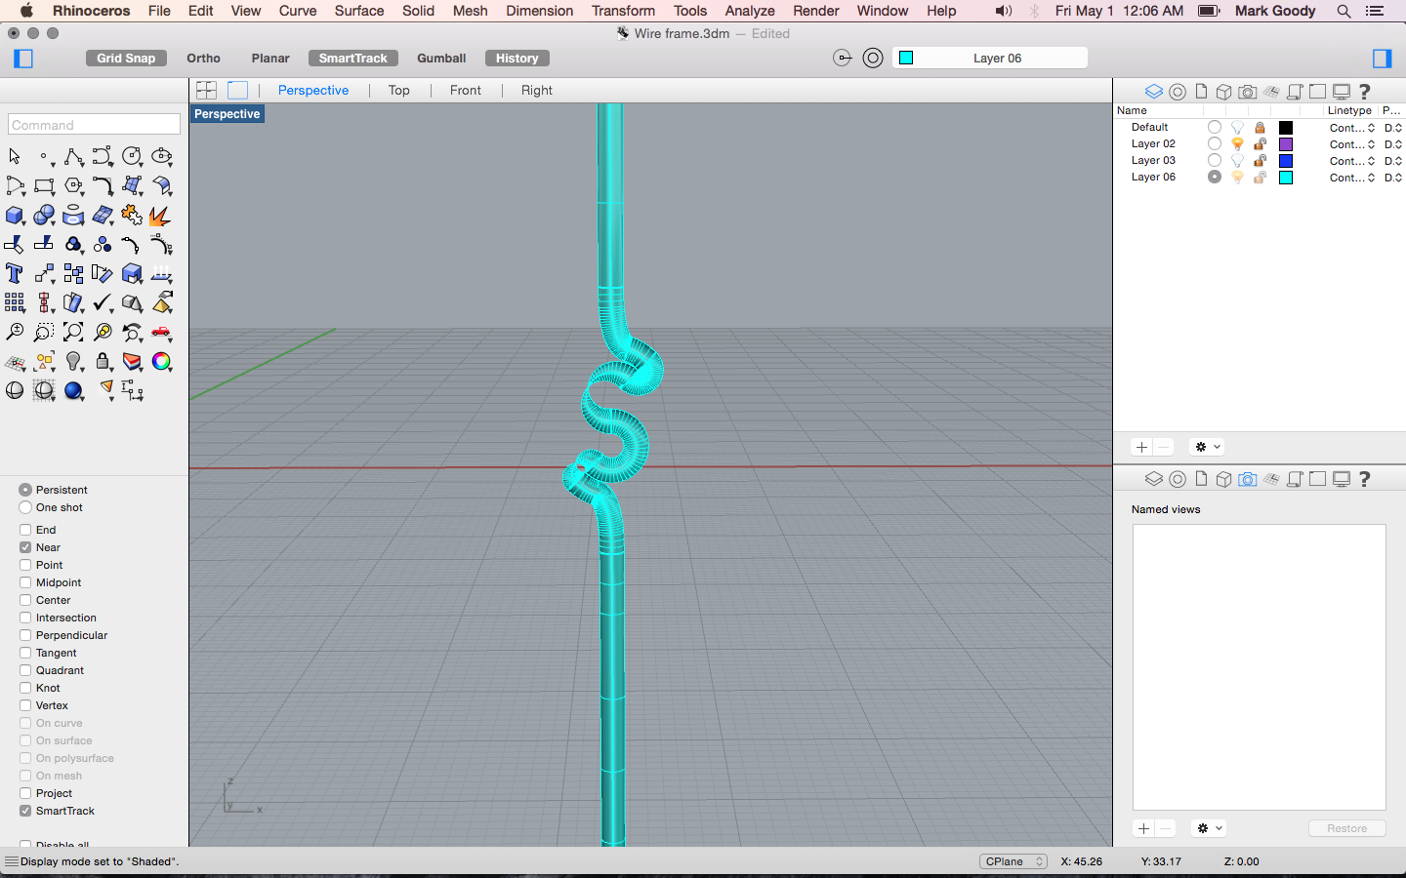
Task: Click the blue Rendered sphere display icon
Action: tap(73, 391)
